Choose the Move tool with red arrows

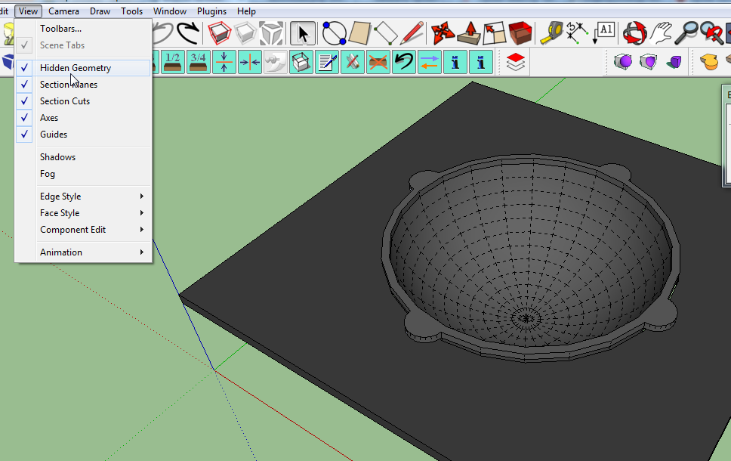pyautogui.click(x=442, y=34)
